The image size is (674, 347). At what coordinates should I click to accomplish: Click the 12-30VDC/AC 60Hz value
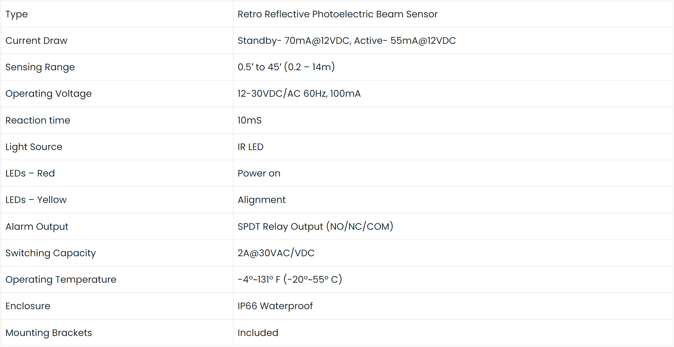(x=299, y=94)
